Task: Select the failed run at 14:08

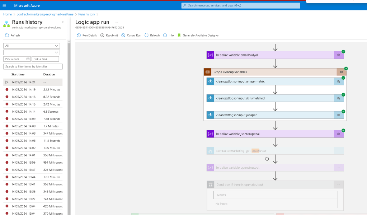Action: 33,126
